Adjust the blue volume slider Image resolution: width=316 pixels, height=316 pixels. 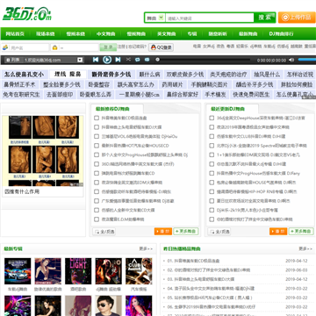point(307,60)
